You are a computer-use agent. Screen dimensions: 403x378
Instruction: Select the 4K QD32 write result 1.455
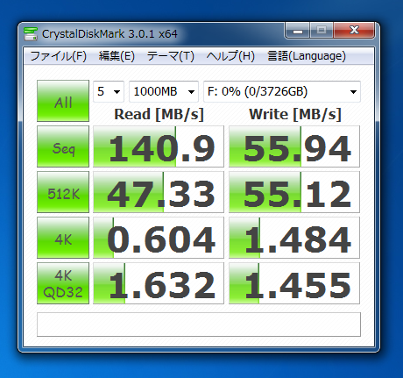pos(294,283)
